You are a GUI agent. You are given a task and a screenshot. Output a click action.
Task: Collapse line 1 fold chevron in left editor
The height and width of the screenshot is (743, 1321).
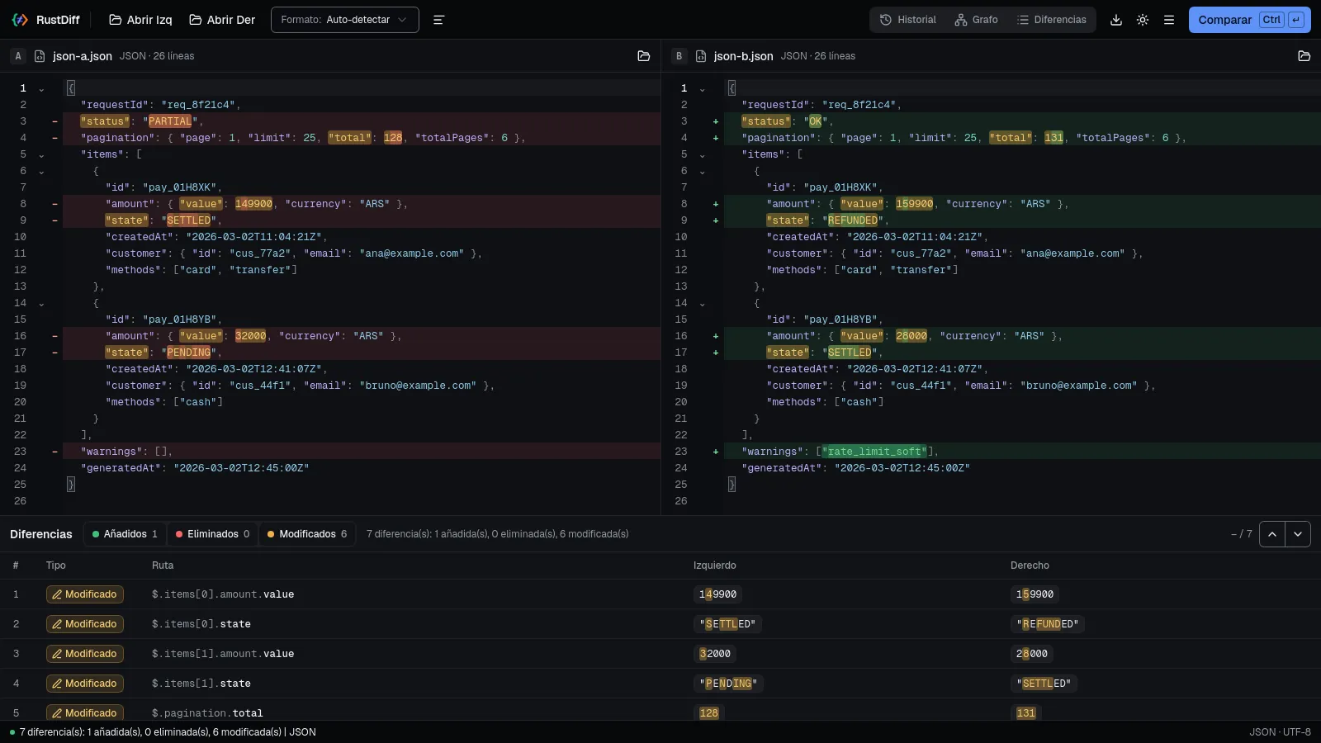(x=41, y=89)
